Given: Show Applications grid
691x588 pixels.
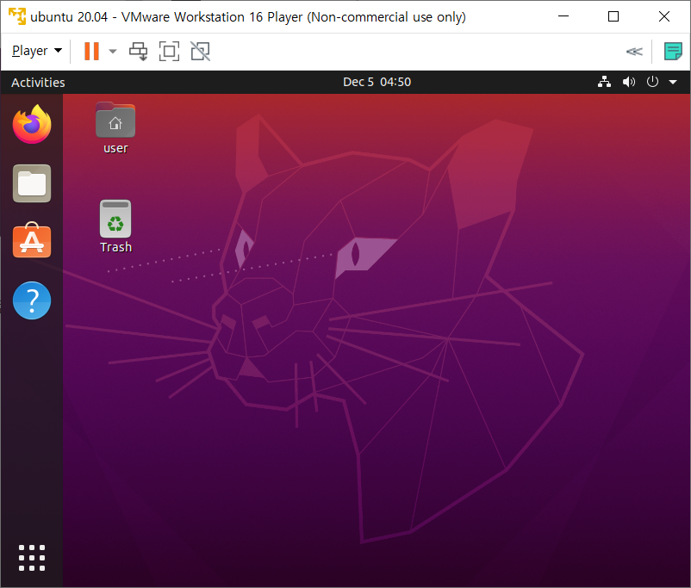Looking at the screenshot, I should coord(32,558).
